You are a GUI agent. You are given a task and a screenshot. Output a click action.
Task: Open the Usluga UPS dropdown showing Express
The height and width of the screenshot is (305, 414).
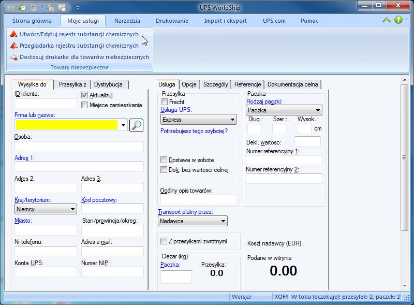point(199,120)
